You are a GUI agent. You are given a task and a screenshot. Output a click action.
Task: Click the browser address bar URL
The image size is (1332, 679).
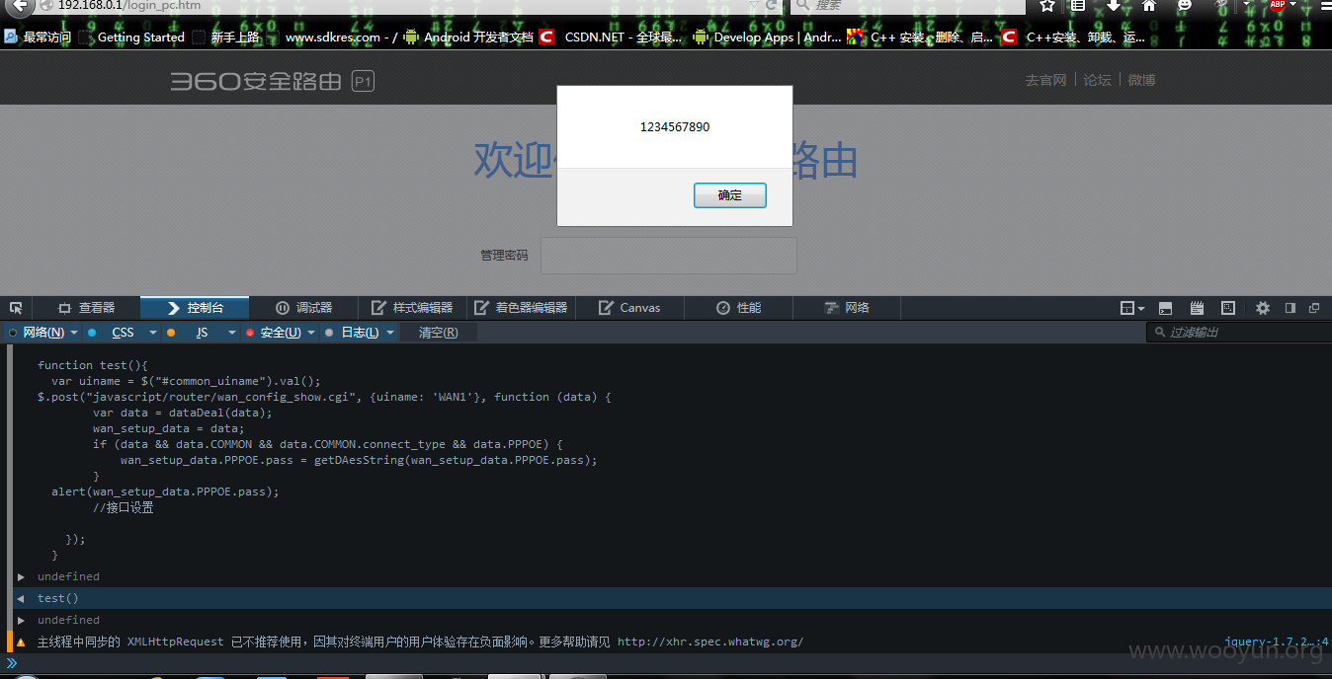pyautogui.click(x=395, y=5)
